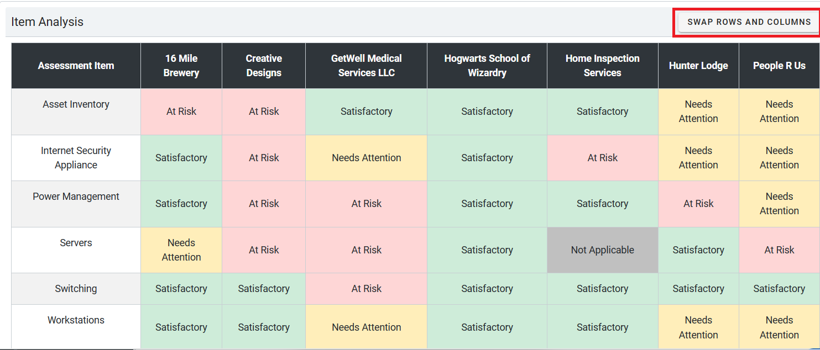Click the Home Inspection Services column header

[x=603, y=66]
